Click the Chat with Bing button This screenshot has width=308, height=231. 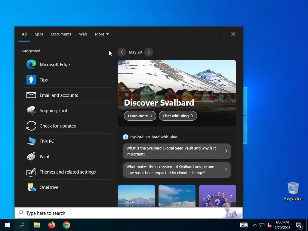pos(178,116)
